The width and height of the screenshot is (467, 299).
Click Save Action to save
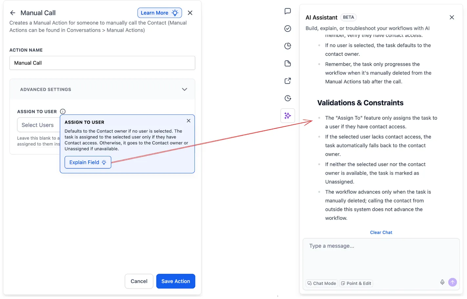pyautogui.click(x=176, y=281)
